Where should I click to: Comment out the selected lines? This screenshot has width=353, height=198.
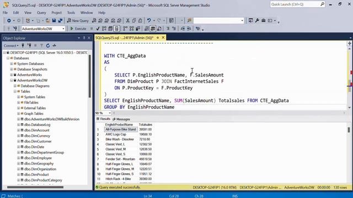(x=168, y=29)
